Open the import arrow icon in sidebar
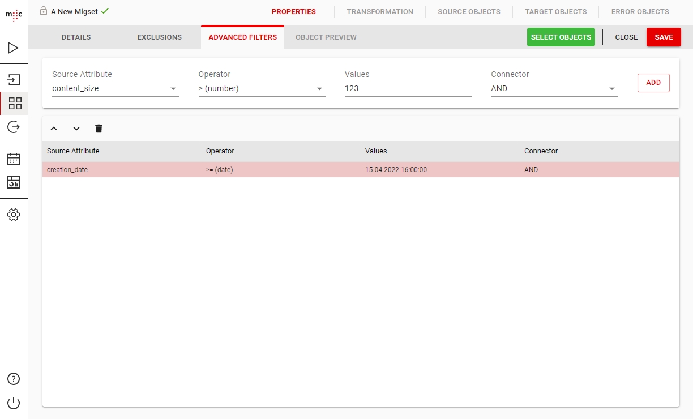This screenshot has width=693, height=419. click(14, 80)
